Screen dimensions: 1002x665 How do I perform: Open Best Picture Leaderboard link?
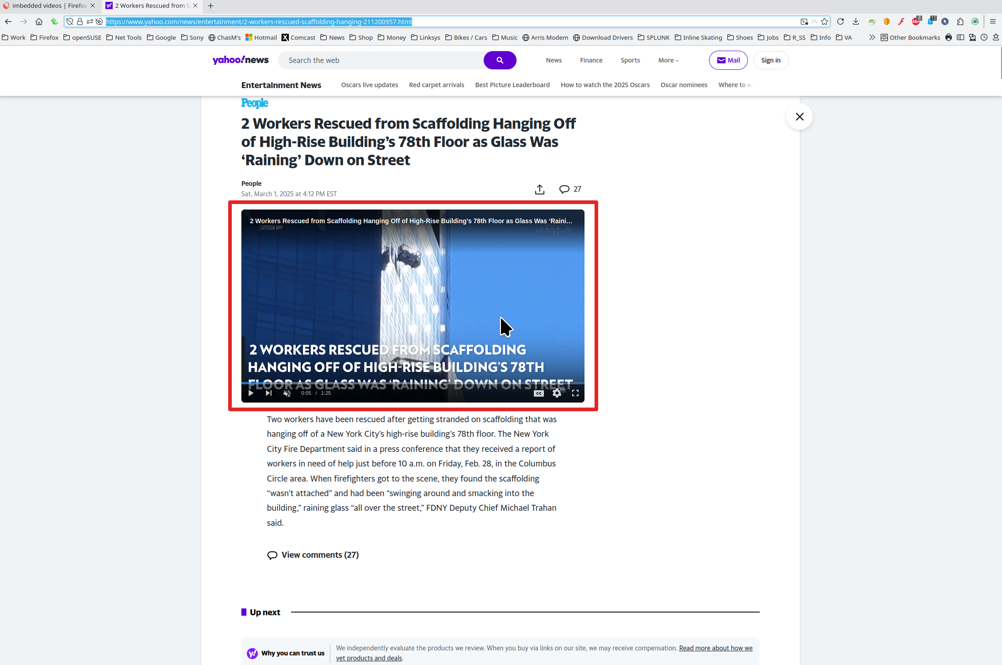tap(512, 85)
